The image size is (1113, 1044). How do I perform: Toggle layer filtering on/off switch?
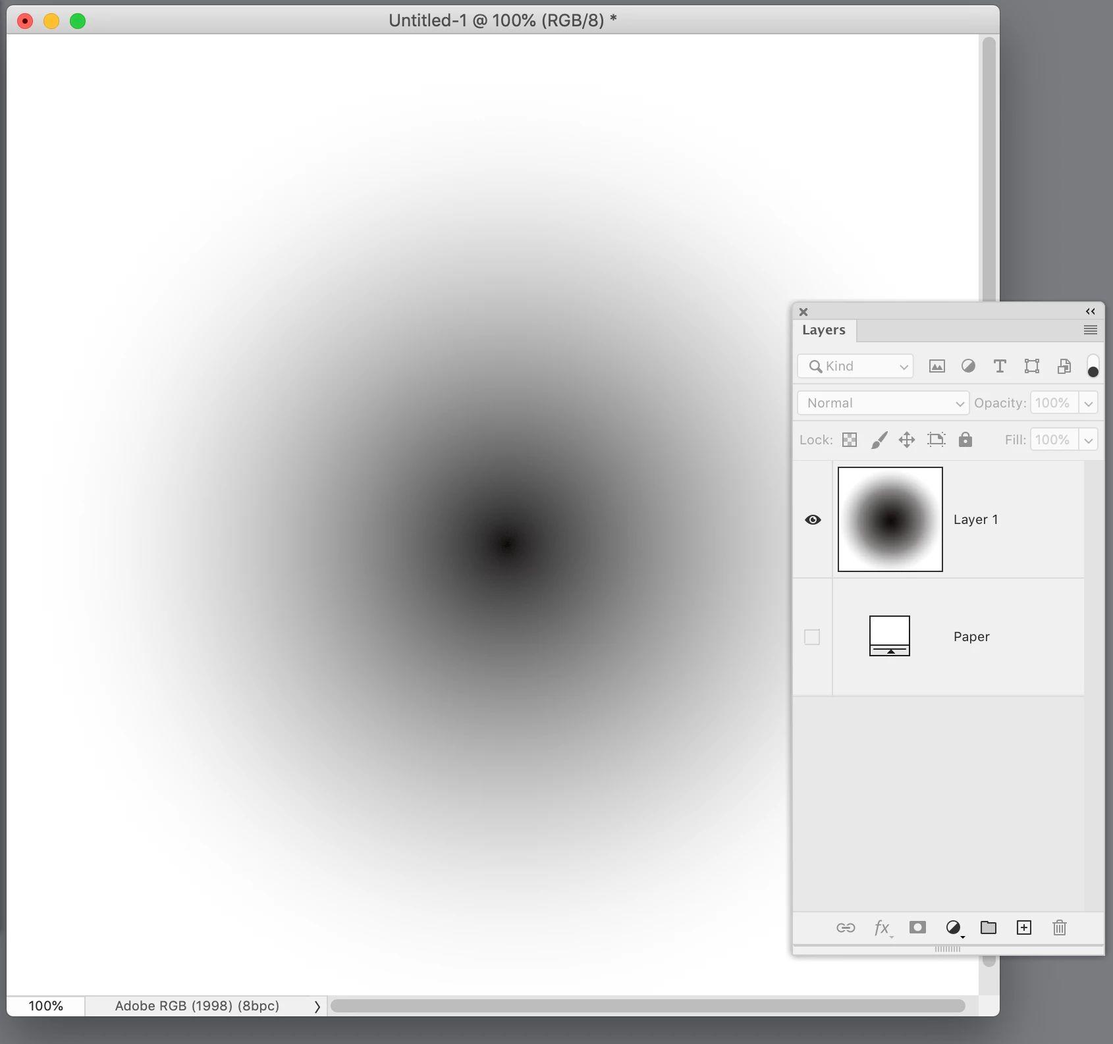pos(1093,366)
